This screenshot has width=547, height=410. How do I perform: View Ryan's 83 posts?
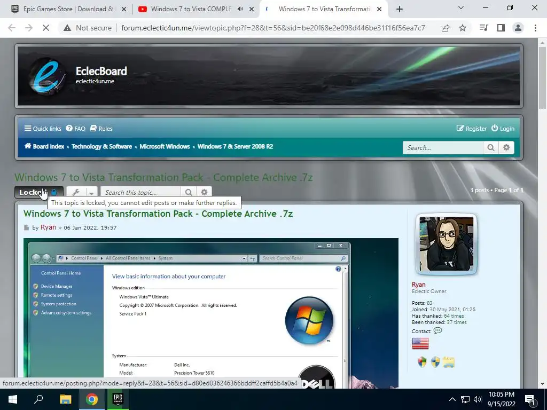[429, 303]
